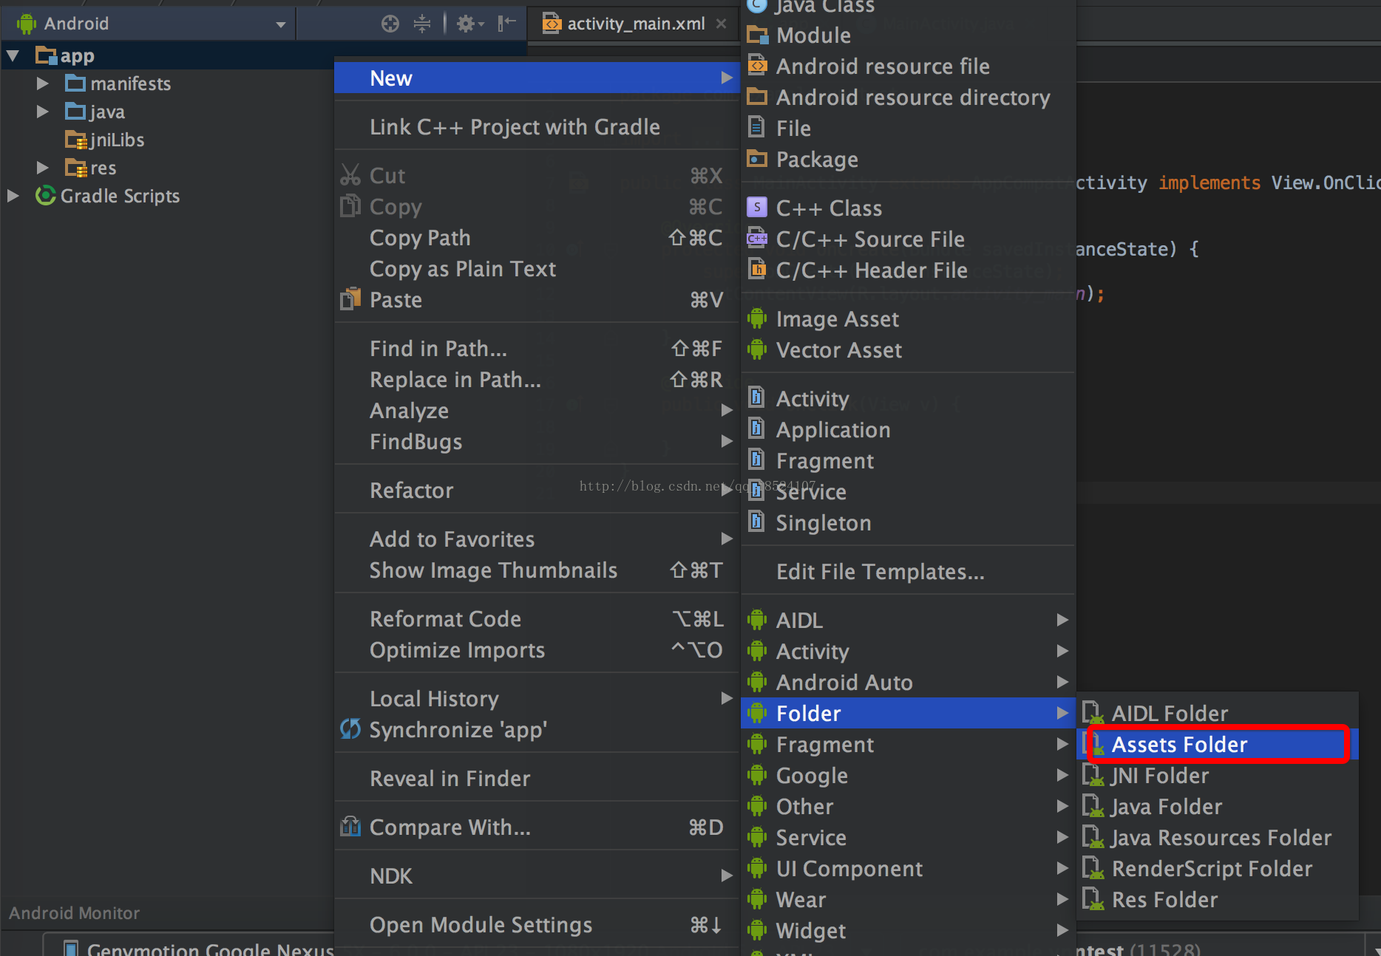Viewport: 1381px width, 956px height.
Task: Click the Compare With icon
Action: [350, 827]
